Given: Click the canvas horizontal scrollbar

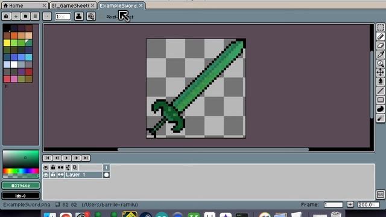Looking at the screenshot, I should (x=213, y=149).
